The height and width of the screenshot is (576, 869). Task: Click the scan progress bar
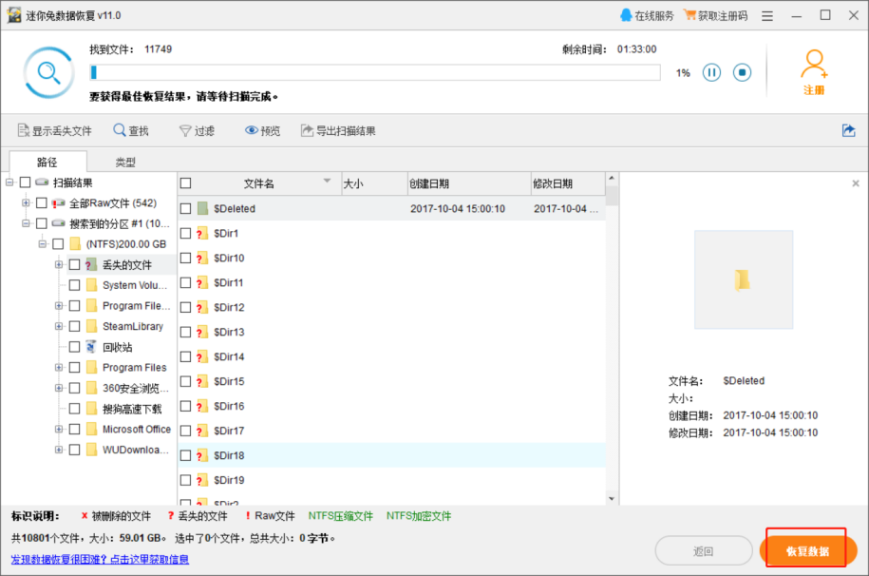click(x=375, y=72)
